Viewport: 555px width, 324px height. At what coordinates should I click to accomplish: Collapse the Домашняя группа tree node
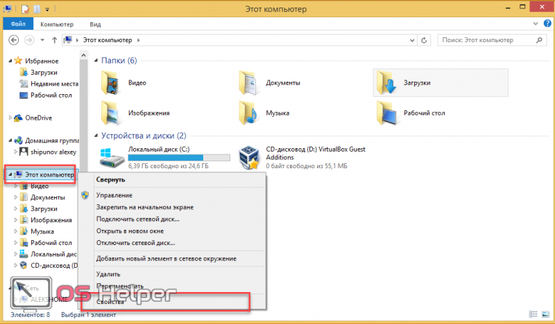click(10, 141)
